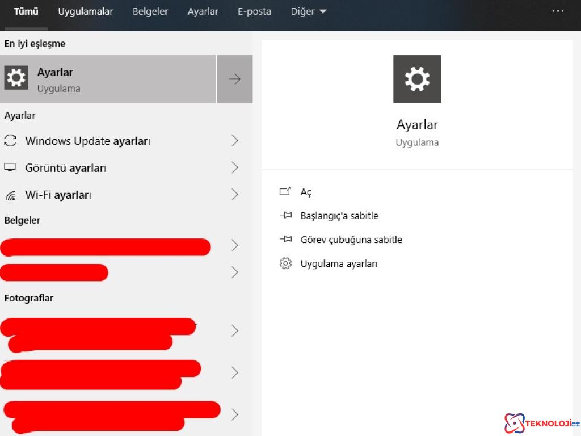
Task: Click Başlangıç'a sabitle action
Action: 339,215
